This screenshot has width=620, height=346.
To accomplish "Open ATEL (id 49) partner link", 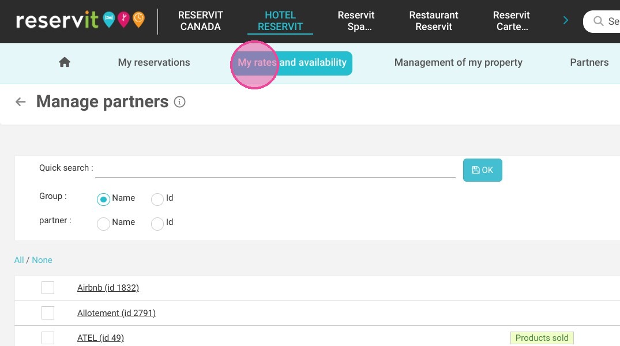I will [100, 338].
